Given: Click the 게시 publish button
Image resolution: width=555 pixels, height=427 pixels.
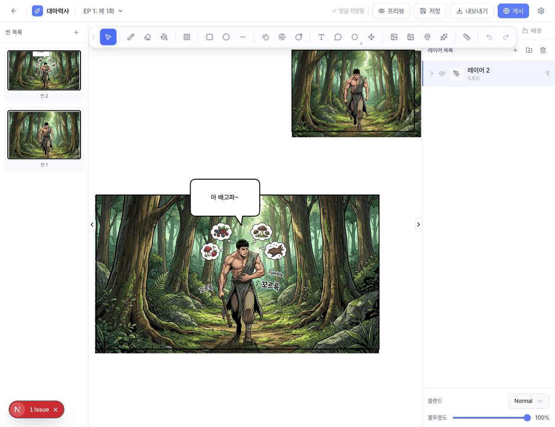Looking at the screenshot, I should (x=513, y=11).
